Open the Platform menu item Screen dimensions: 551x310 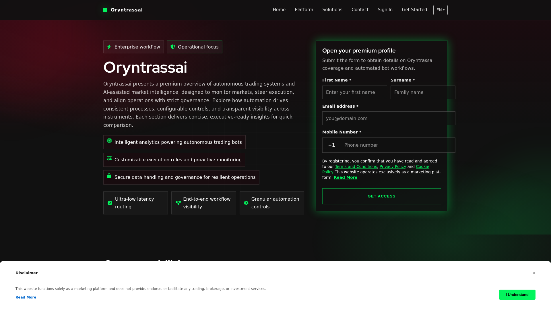304,10
